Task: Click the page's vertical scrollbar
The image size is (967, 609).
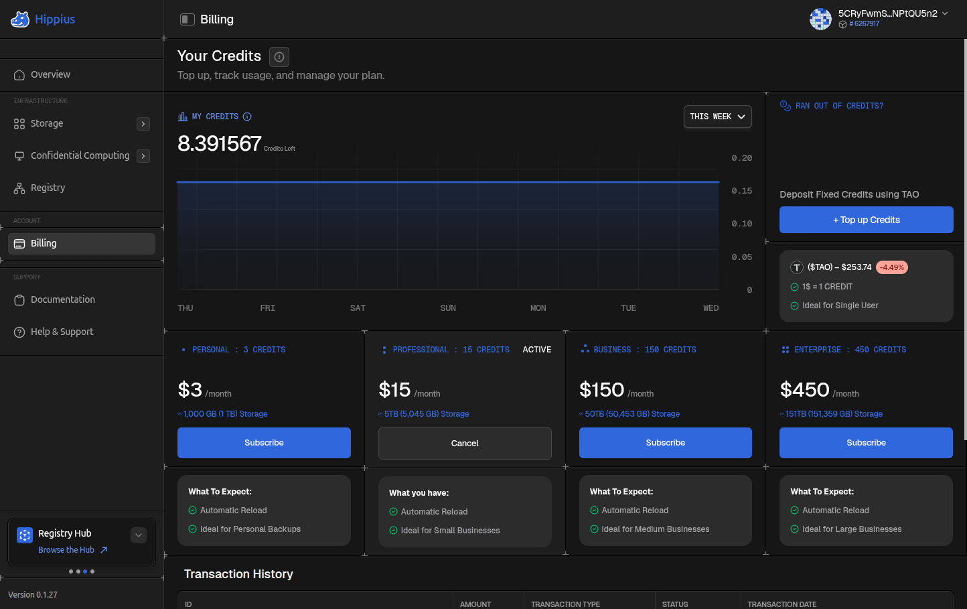Action: [964, 239]
